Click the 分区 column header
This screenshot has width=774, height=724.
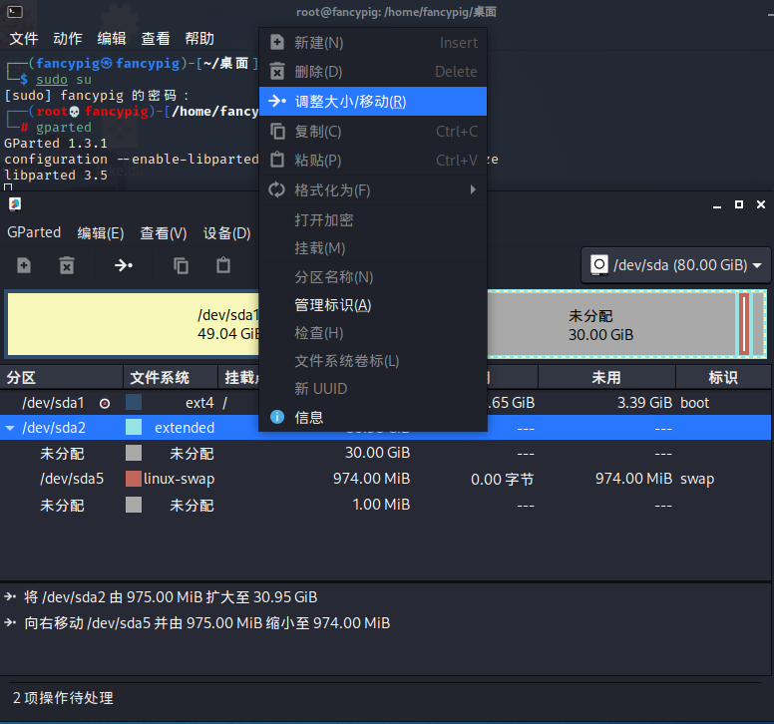61,378
